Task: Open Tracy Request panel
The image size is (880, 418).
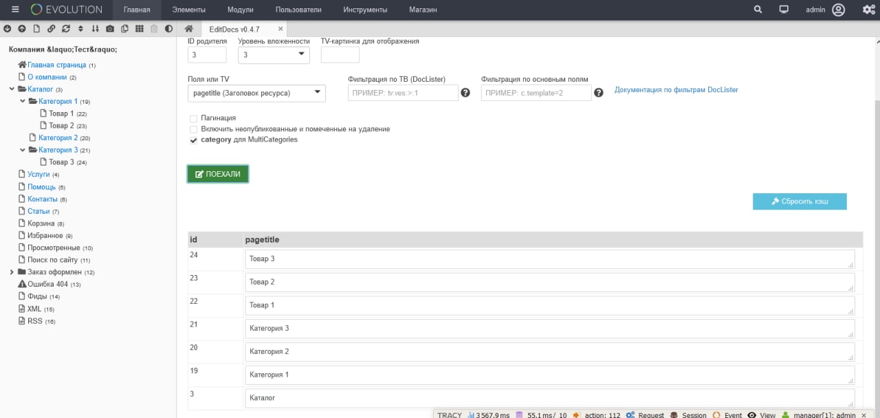Action: 645,415
